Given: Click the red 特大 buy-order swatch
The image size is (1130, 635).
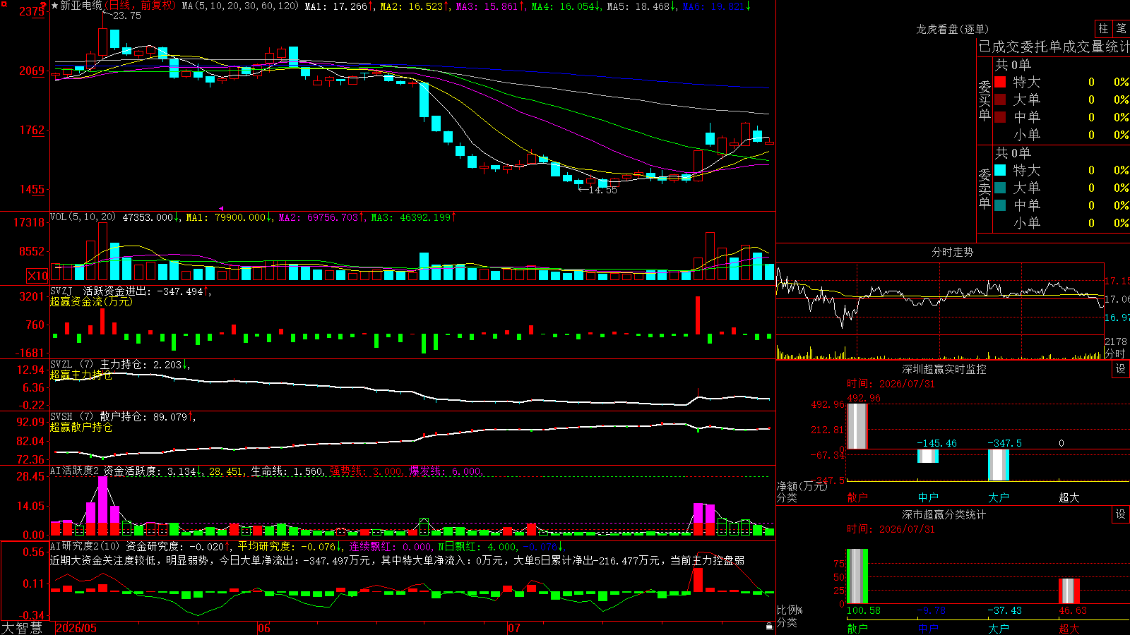Looking at the screenshot, I should (x=1000, y=82).
